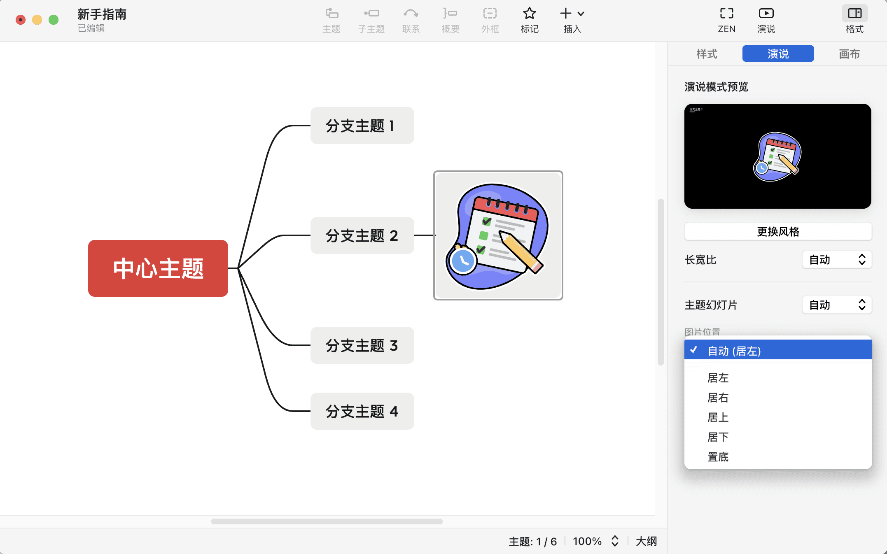Click the 子主题 (subtopic) toolbar icon
The height and width of the screenshot is (554, 887).
click(x=371, y=14)
